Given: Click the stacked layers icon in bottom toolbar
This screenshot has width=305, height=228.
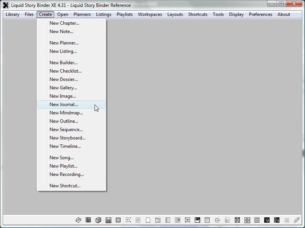Looking at the screenshot, I should (79, 220).
